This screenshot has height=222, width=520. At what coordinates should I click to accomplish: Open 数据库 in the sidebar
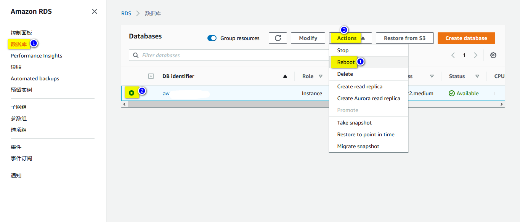[19, 44]
